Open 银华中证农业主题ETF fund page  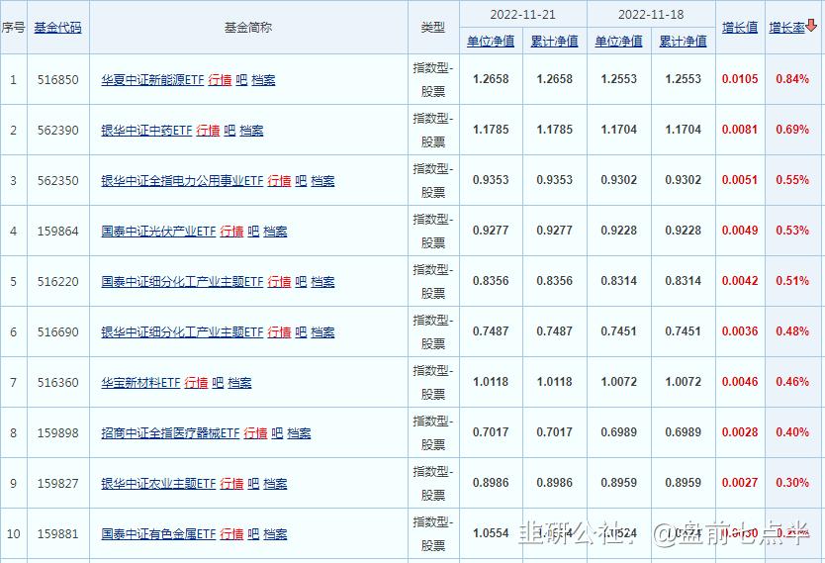158,484
